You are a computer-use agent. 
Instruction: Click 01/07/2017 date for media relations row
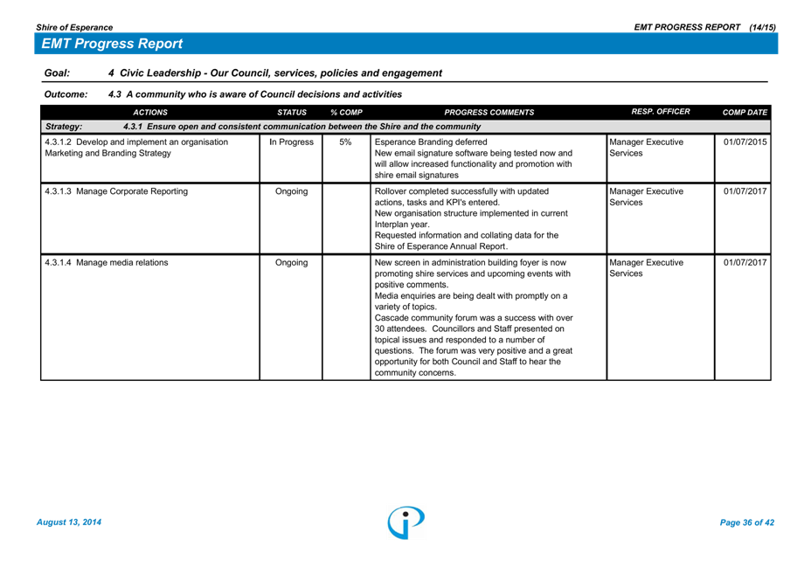pos(745,263)
